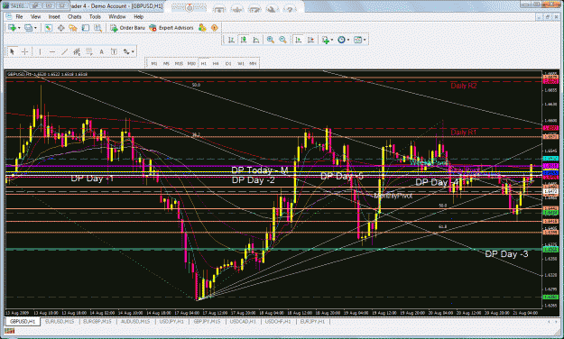Select the Equidistant Channel tool

click(77, 51)
